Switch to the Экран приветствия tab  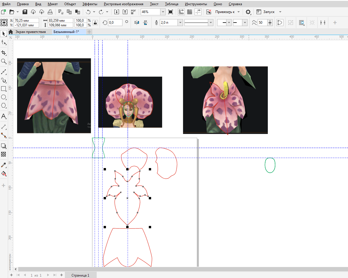(x=30, y=32)
